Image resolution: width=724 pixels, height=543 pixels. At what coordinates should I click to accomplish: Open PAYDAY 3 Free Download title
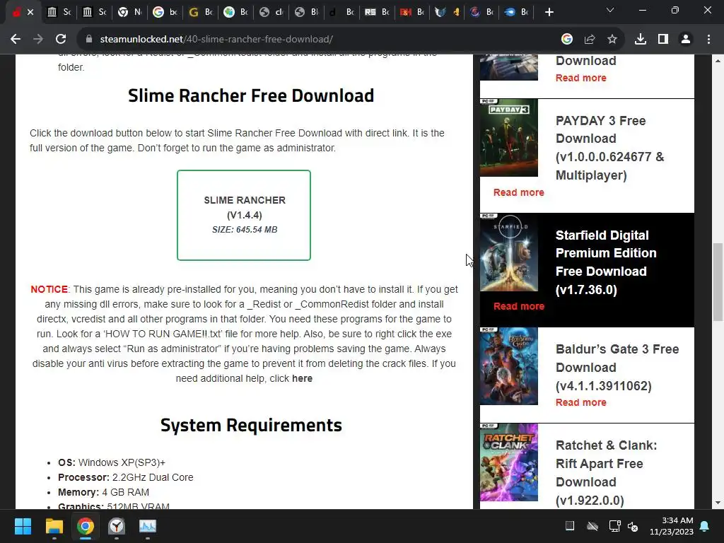pyautogui.click(x=609, y=148)
